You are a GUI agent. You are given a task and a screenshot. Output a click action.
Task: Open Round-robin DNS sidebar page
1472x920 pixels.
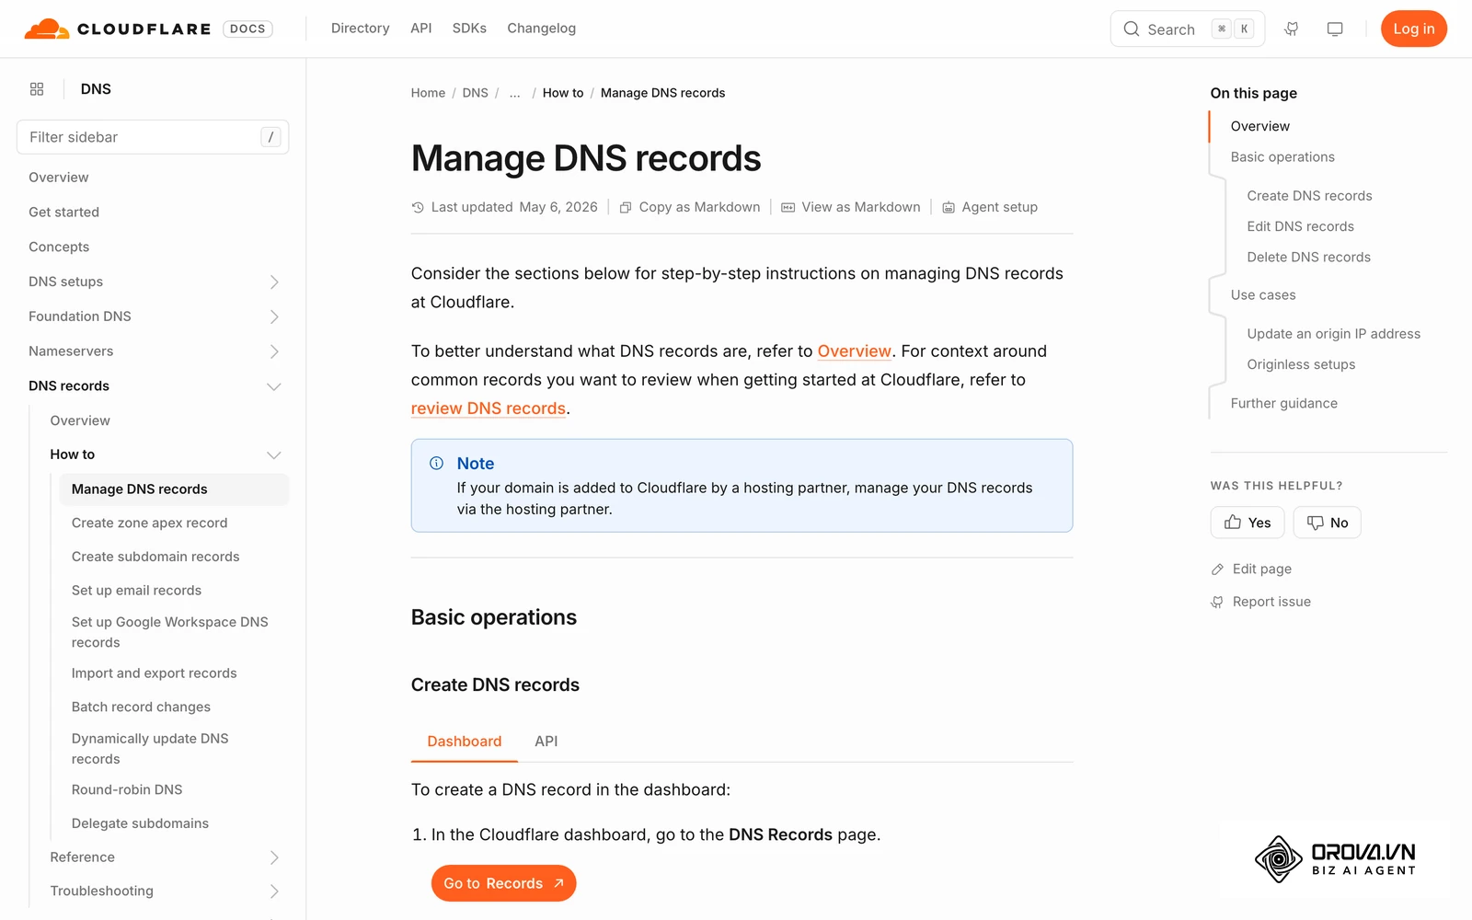(127, 790)
